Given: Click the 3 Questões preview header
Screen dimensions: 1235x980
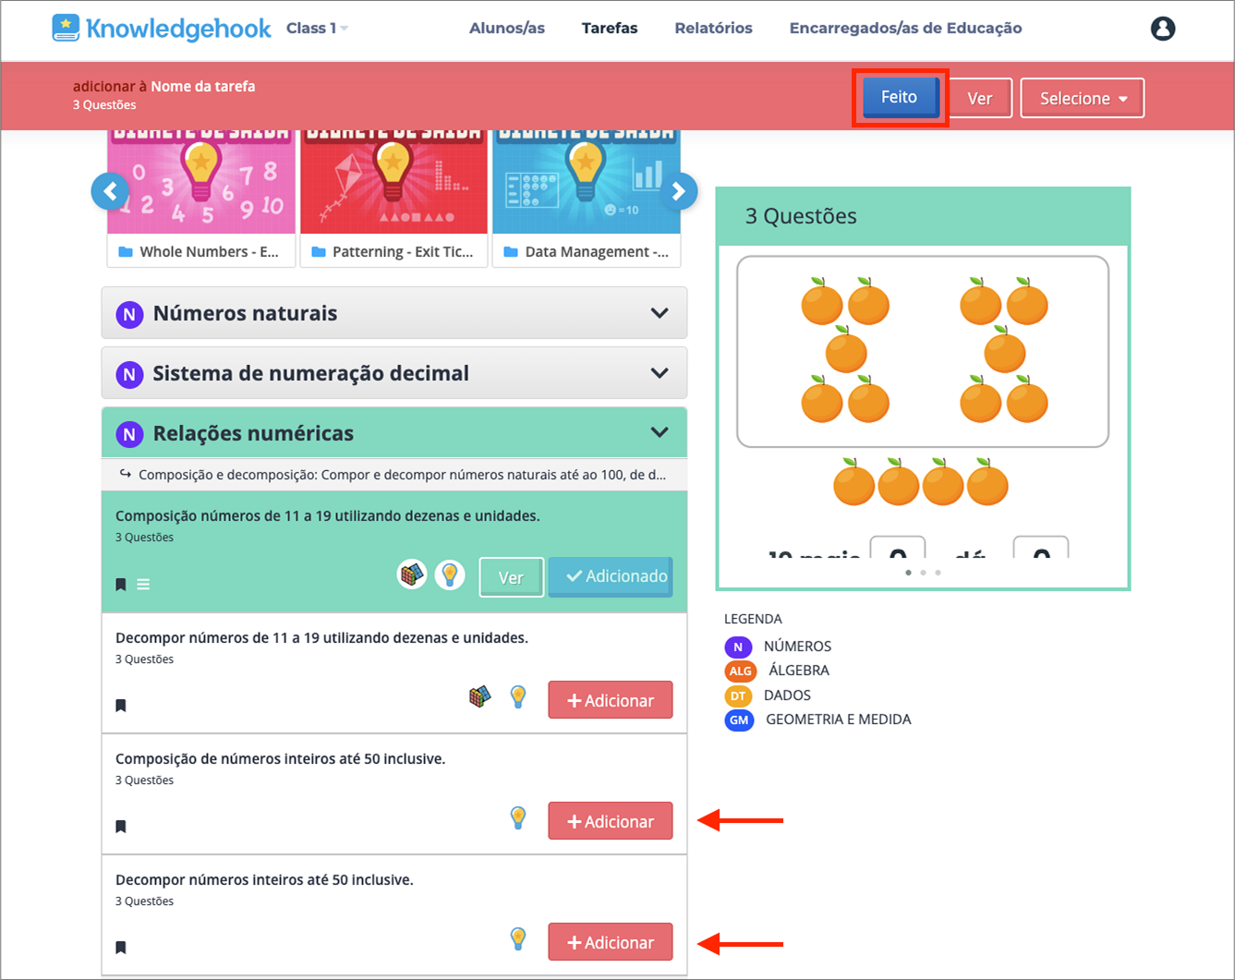Looking at the screenshot, I should pyautogui.click(x=923, y=217).
